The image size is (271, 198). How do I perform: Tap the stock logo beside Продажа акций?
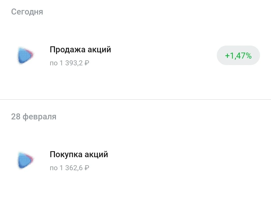point(25,55)
